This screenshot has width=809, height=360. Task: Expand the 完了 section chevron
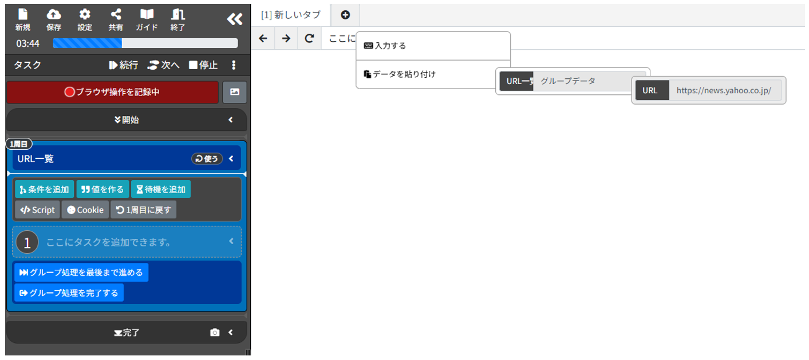tap(231, 332)
